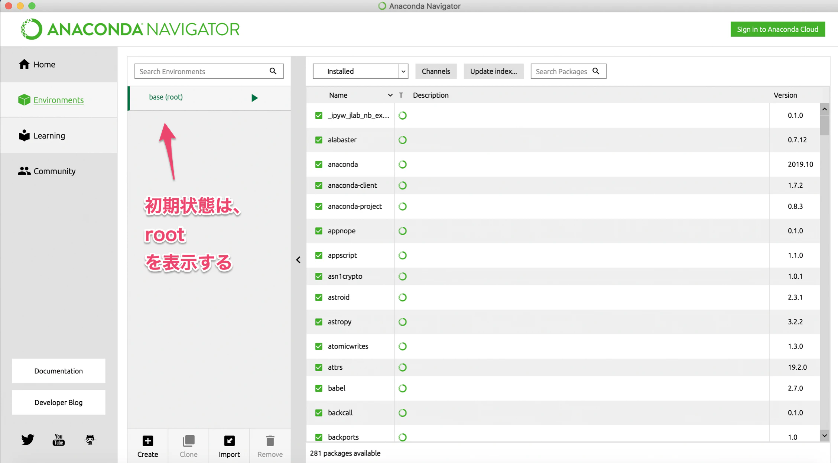Click the type icon for asn1crypto

tap(403, 276)
